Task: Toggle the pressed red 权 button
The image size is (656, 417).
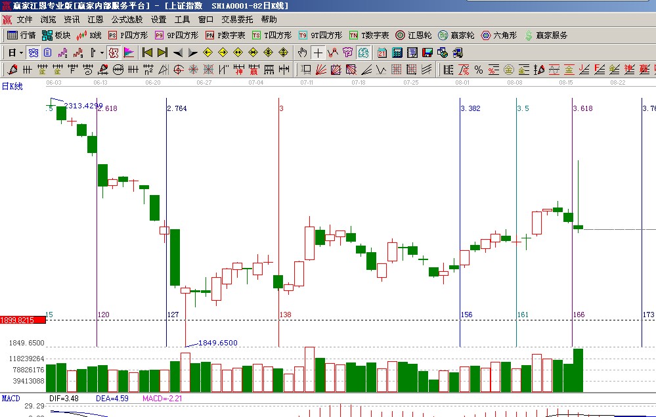Action: point(113,53)
